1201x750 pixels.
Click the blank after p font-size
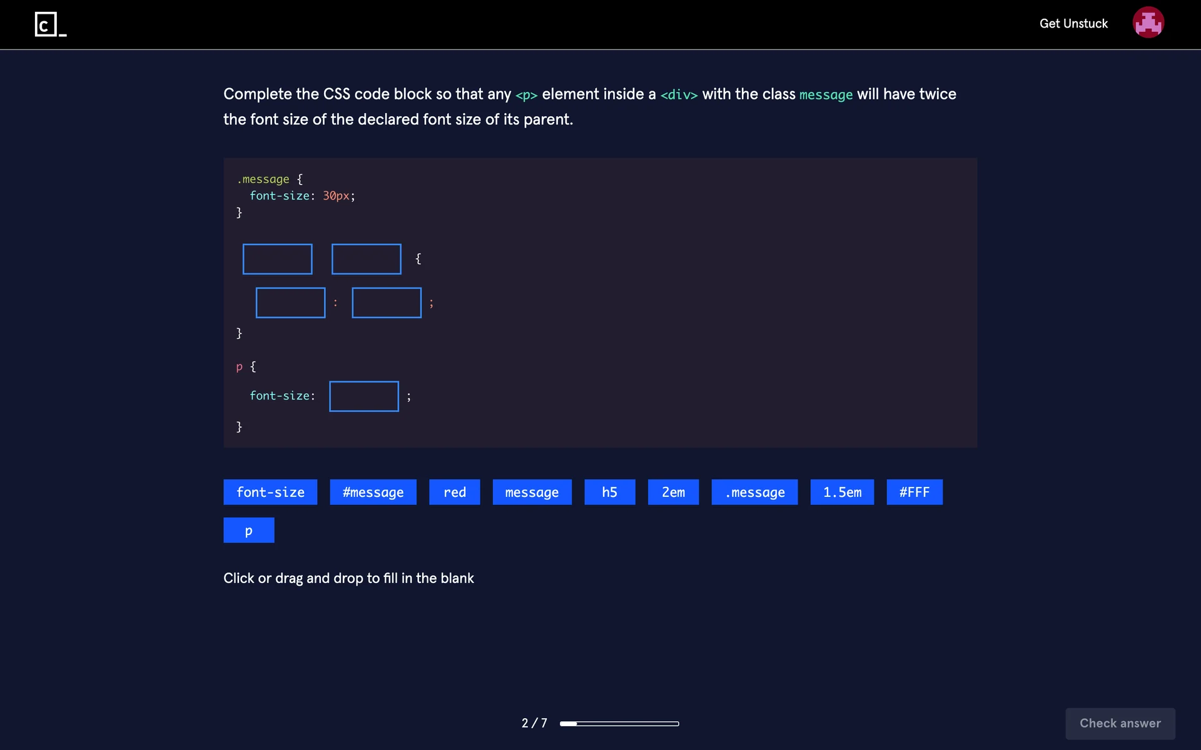point(363,396)
